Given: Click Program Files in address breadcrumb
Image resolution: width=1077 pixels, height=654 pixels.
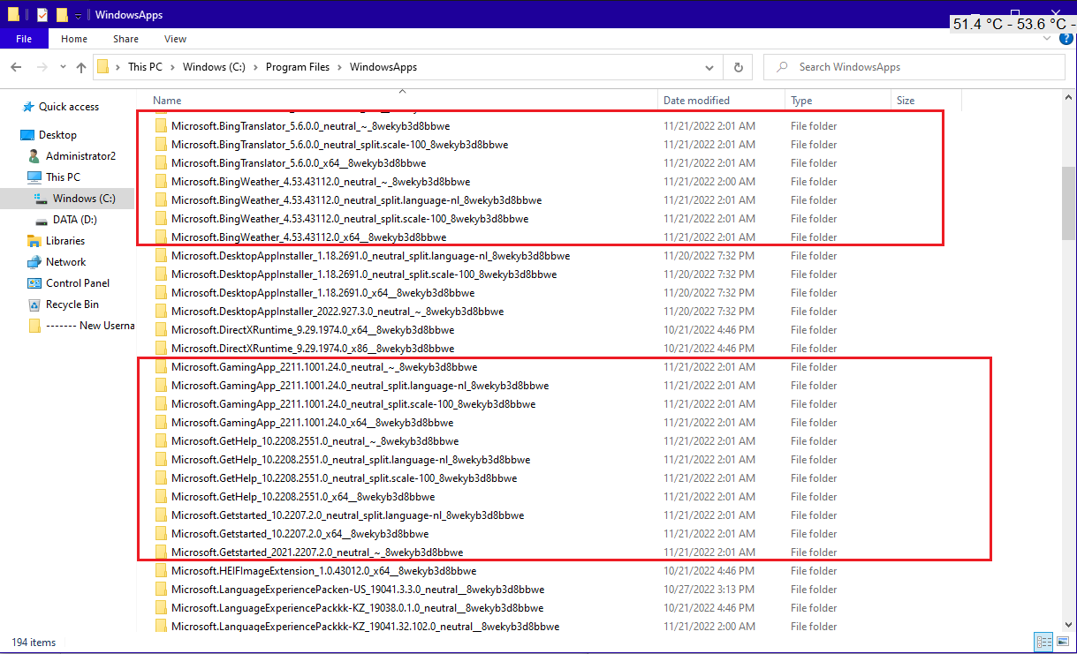Looking at the screenshot, I should pos(297,67).
